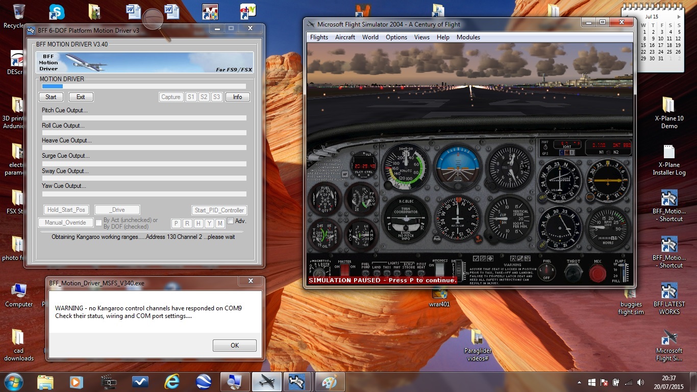Click the pitch trim wheel
The height and width of the screenshot is (392, 697).
[459, 270]
